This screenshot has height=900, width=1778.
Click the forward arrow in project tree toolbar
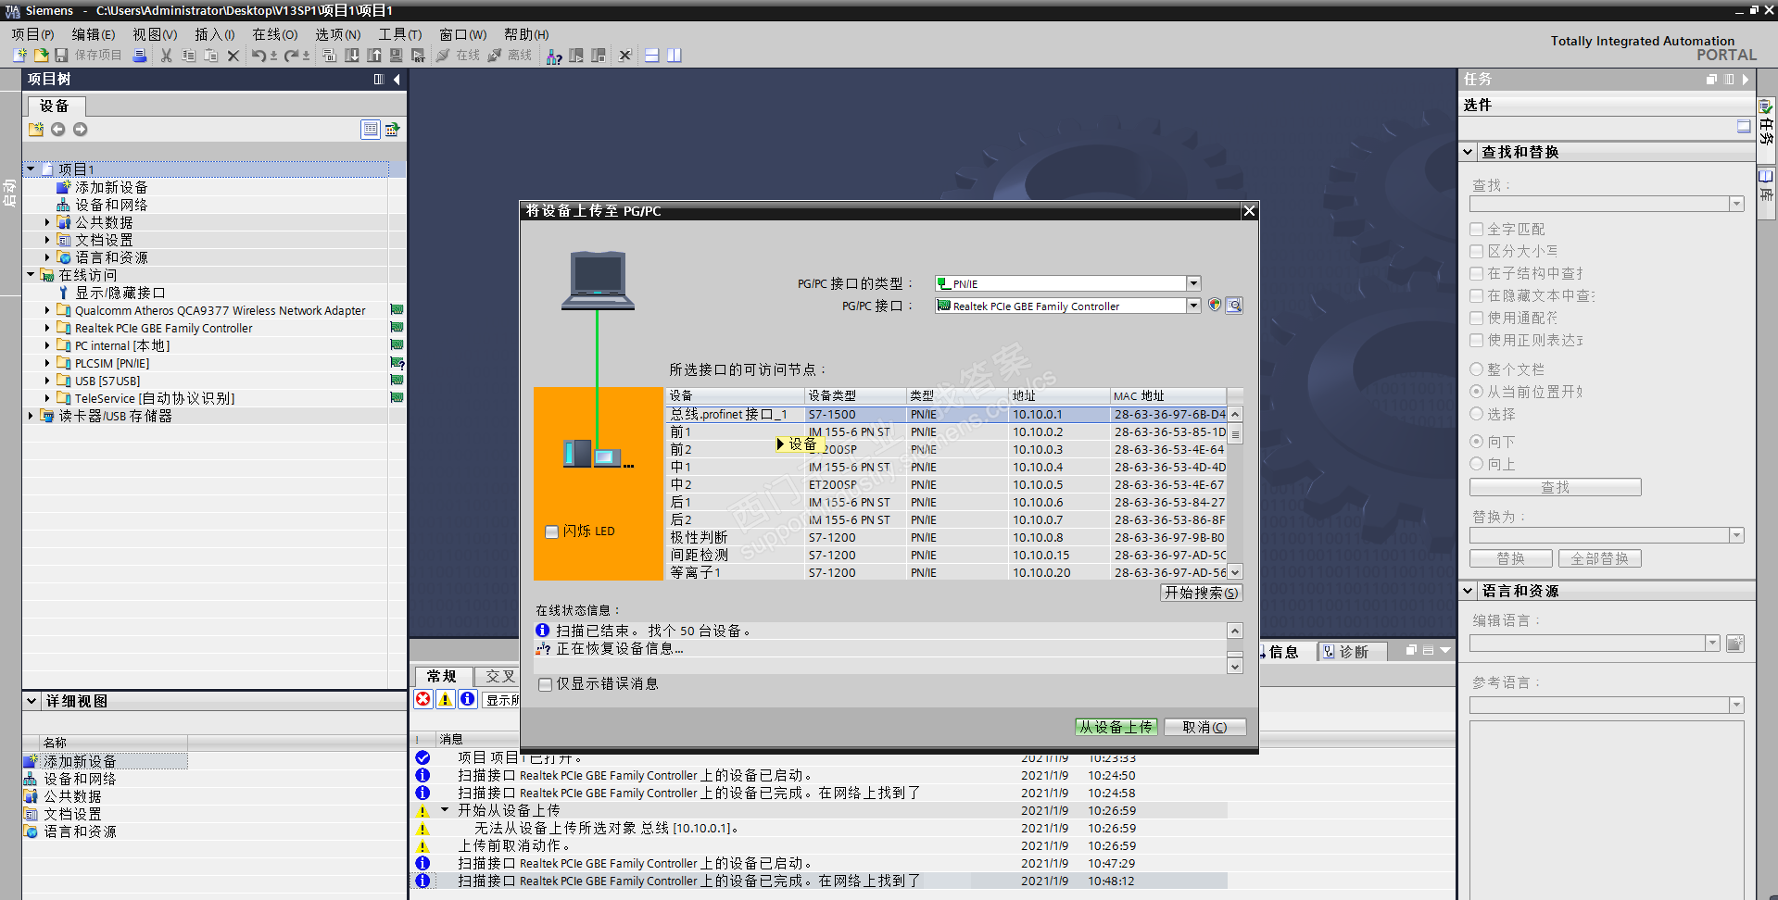pos(81,130)
